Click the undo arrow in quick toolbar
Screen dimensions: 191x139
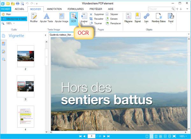click(27, 3)
